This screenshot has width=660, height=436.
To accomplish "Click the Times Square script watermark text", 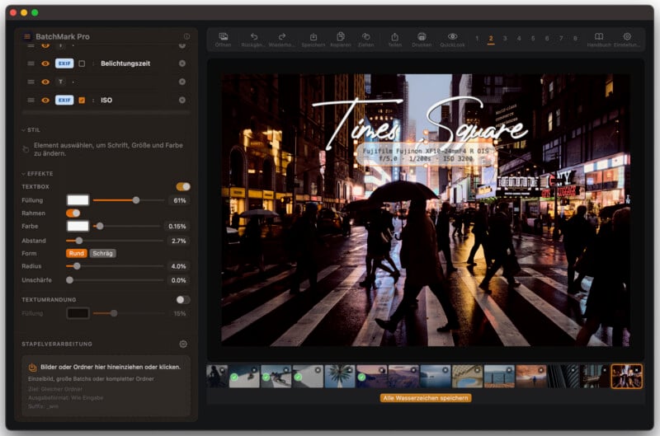I will pyautogui.click(x=420, y=122).
